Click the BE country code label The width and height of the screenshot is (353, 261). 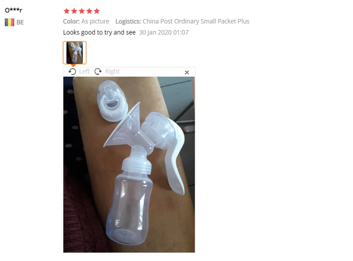pyautogui.click(x=20, y=23)
